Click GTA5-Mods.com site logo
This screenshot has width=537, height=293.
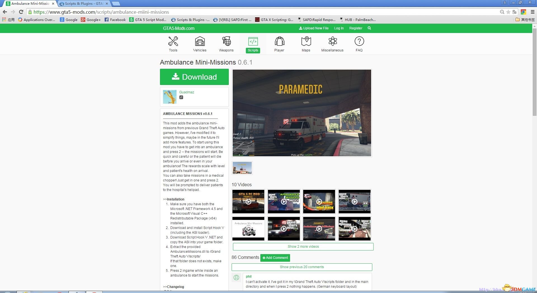(x=179, y=28)
